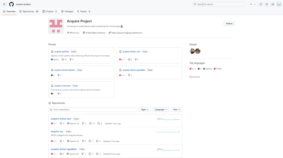The height and width of the screenshot is (158, 283).
Task: Open the notifications inbox icon
Action: 273,4
